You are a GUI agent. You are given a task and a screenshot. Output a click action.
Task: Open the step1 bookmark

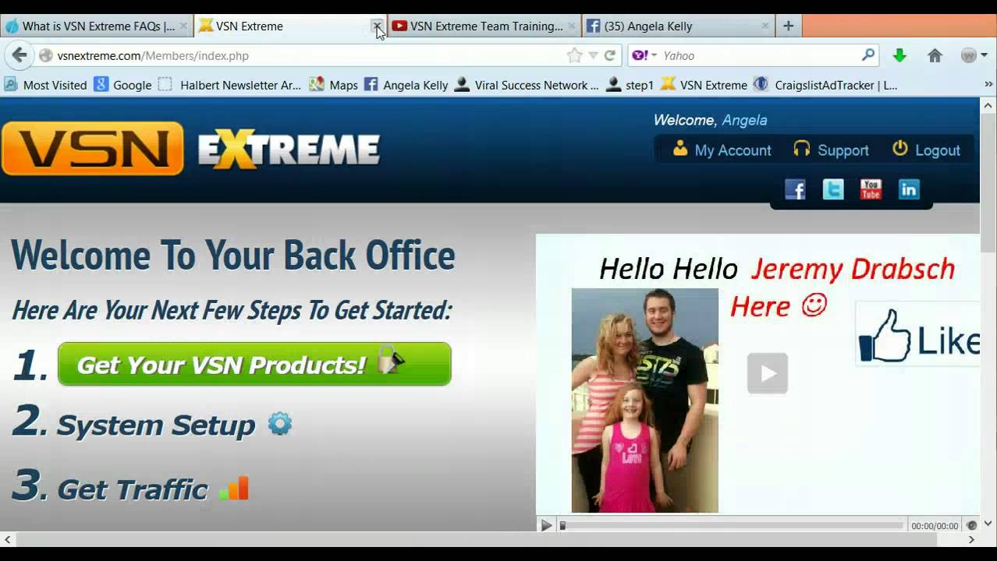pos(630,85)
